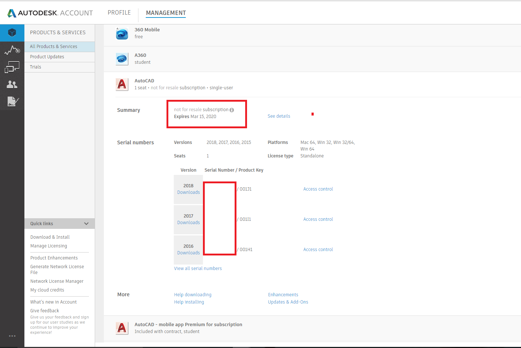Open Downloads for AutoCAD 2017

(188, 223)
